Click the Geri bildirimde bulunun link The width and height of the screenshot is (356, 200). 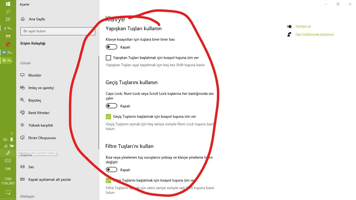pos(314,34)
